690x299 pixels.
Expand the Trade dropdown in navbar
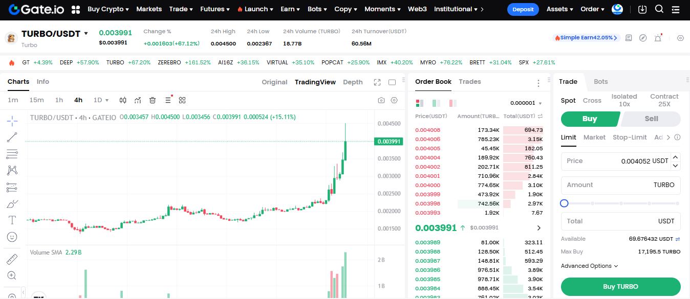pos(181,9)
